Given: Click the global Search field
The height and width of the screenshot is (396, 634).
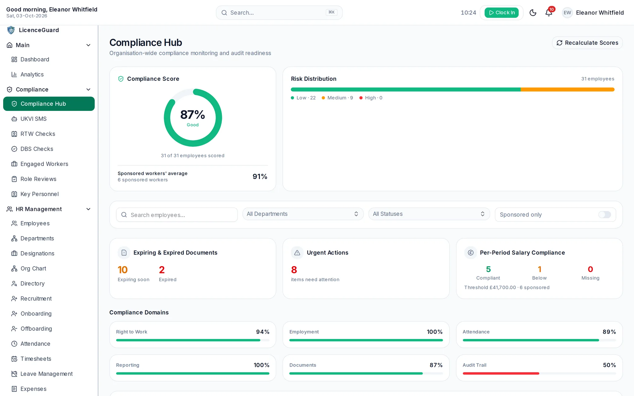Looking at the screenshot, I should pyautogui.click(x=279, y=13).
